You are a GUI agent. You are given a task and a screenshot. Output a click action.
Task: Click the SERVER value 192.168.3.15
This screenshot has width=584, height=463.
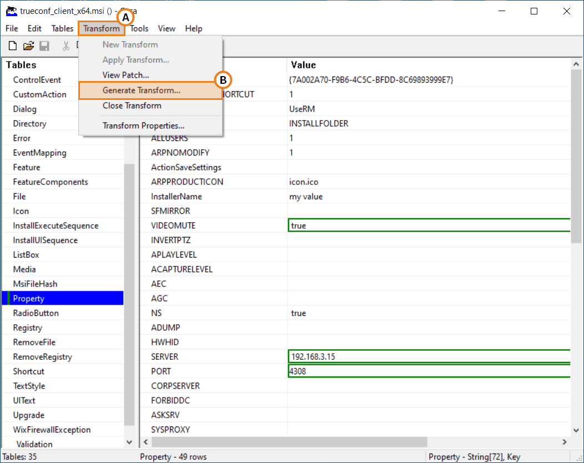(x=429, y=356)
